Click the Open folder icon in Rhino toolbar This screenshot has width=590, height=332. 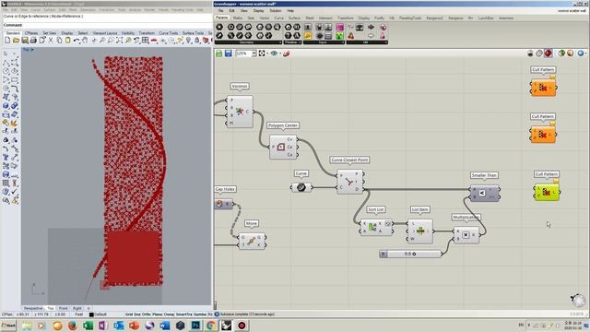pyautogui.click(x=16, y=41)
